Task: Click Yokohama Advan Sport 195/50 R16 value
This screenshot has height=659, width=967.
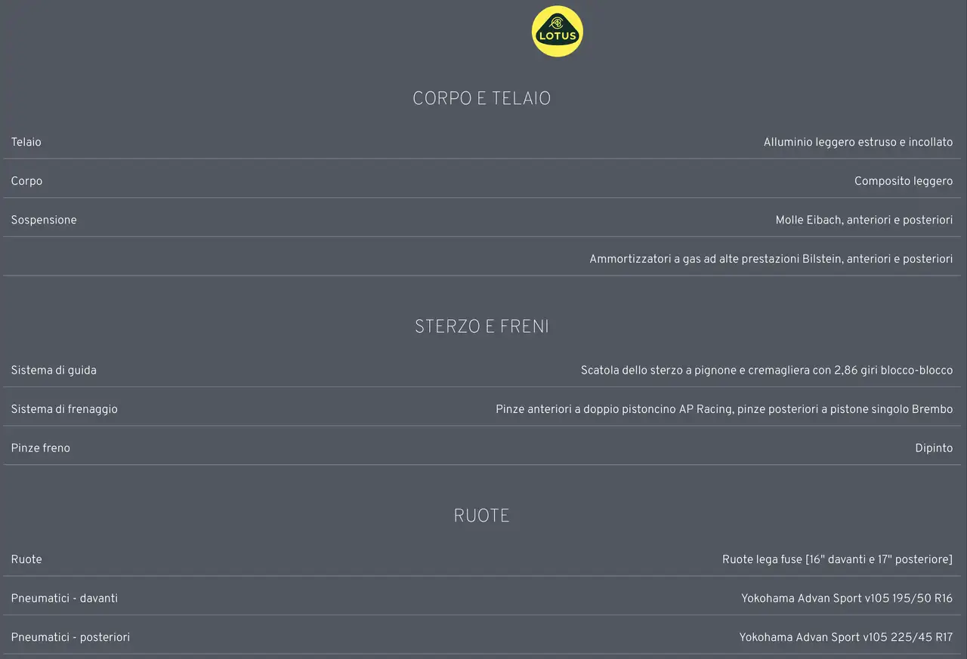Action: point(847,598)
